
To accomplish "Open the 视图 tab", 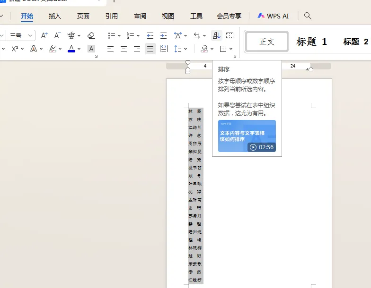I will click(168, 16).
